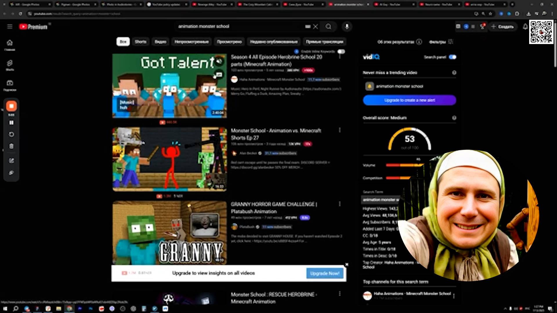Expand the YouTube guide with the hamburger menu

10,26
